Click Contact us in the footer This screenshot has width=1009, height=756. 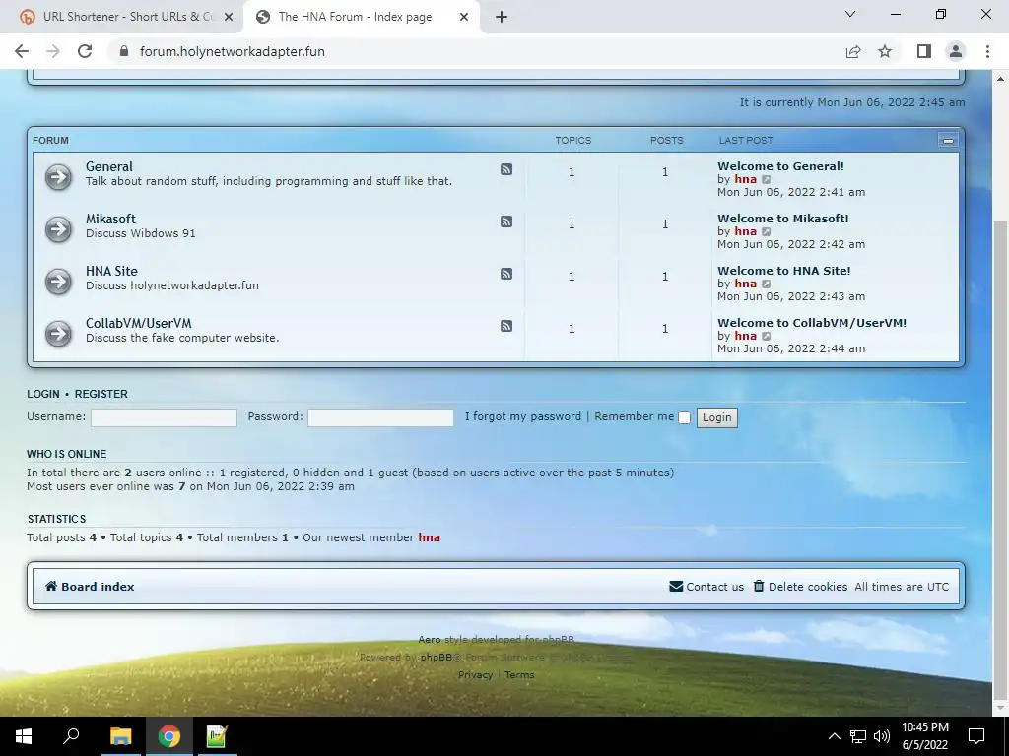pyautogui.click(x=706, y=587)
